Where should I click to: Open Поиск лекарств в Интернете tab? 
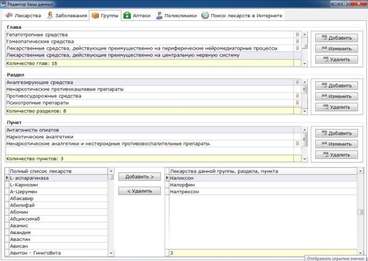pos(242,16)
